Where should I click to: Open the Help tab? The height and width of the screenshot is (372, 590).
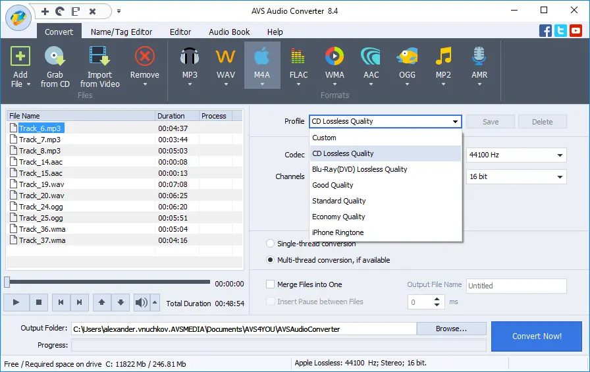coord(275,32)
